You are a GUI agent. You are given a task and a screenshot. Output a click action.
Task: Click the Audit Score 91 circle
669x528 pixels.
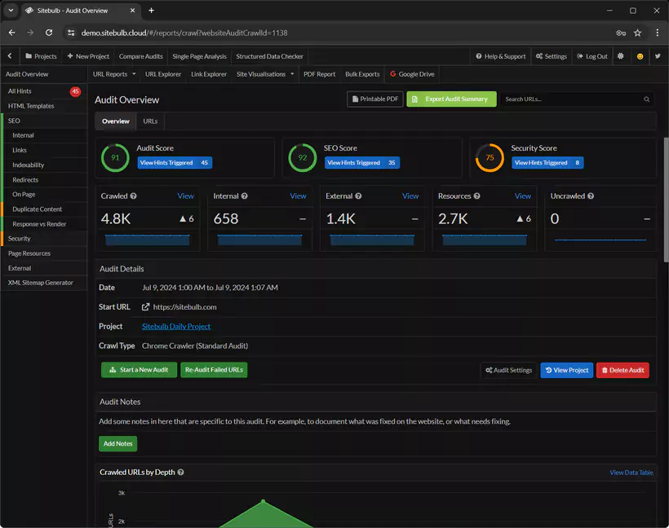pyautogui.click(x=115, y=158)
